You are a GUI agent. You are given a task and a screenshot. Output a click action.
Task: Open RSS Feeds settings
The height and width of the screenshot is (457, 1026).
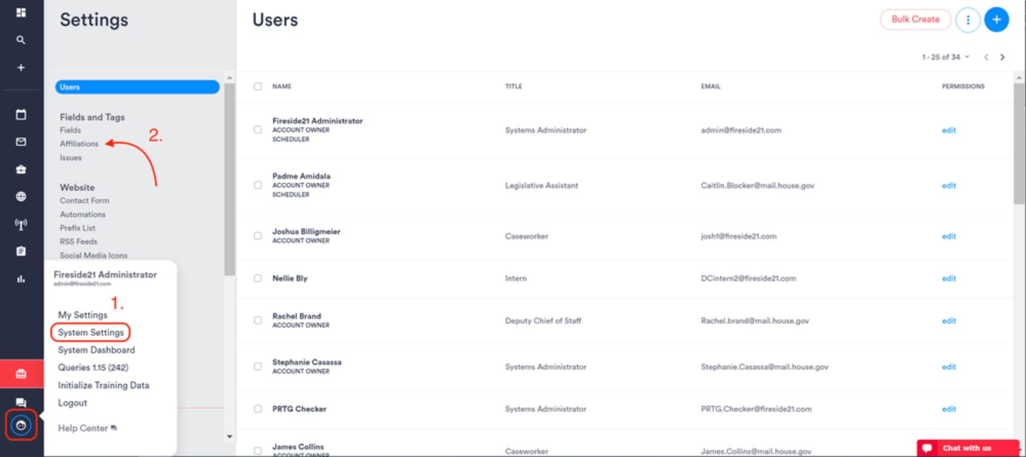tap(79, 241)
